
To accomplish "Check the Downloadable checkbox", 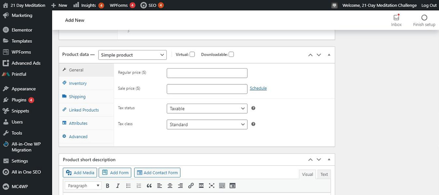I will click(x=231, y=54).
